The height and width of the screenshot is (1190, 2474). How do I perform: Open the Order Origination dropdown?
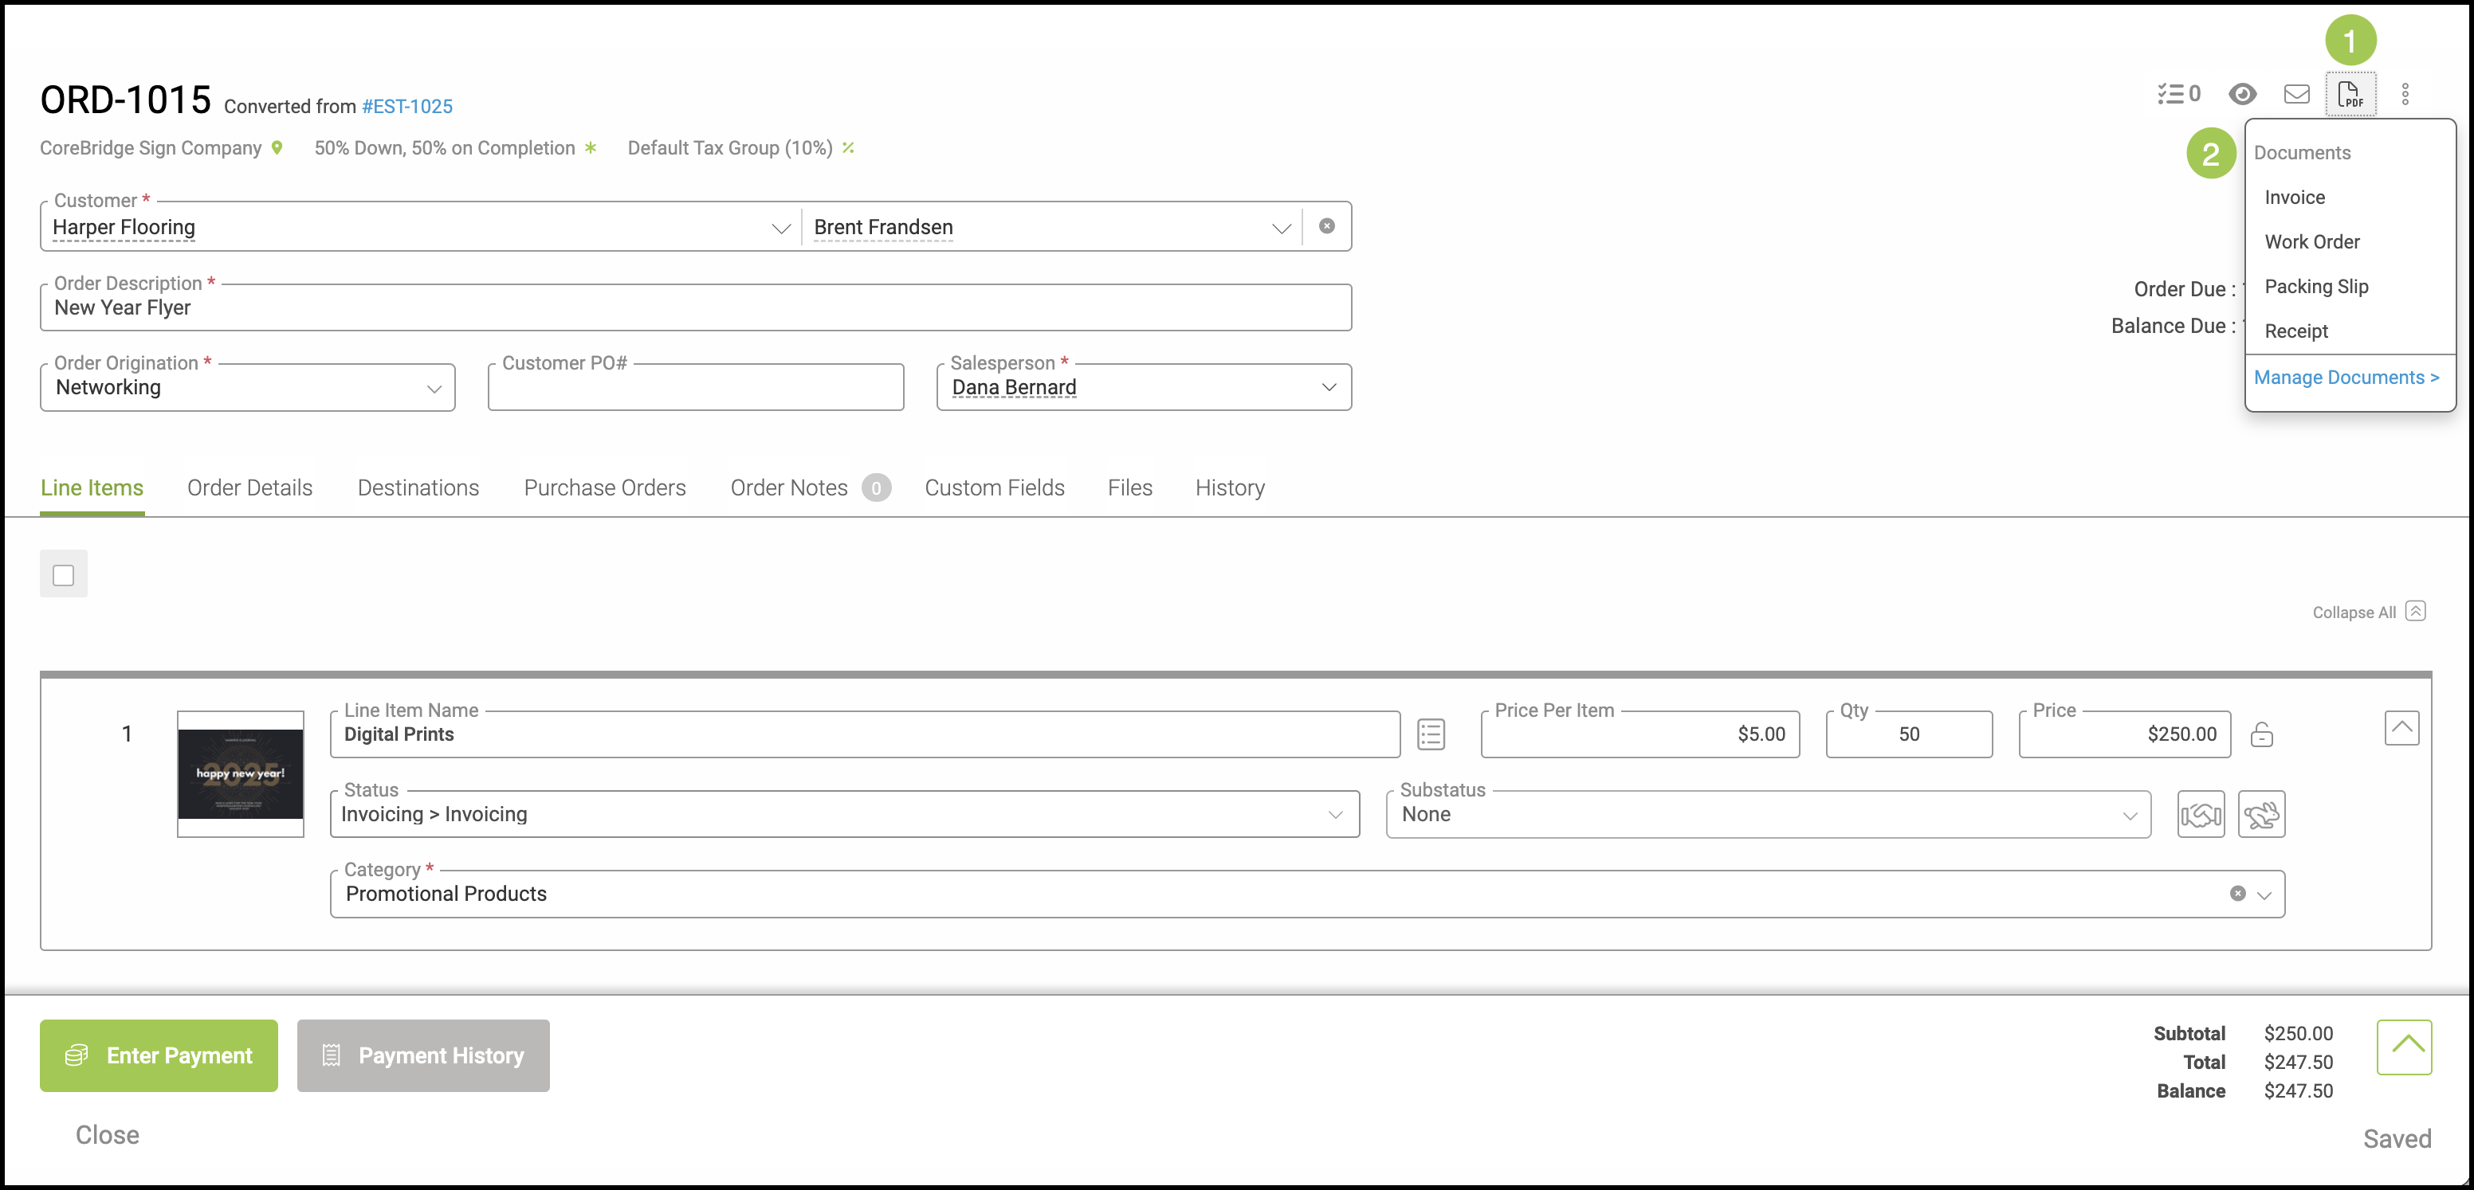(x=248, y=388)
